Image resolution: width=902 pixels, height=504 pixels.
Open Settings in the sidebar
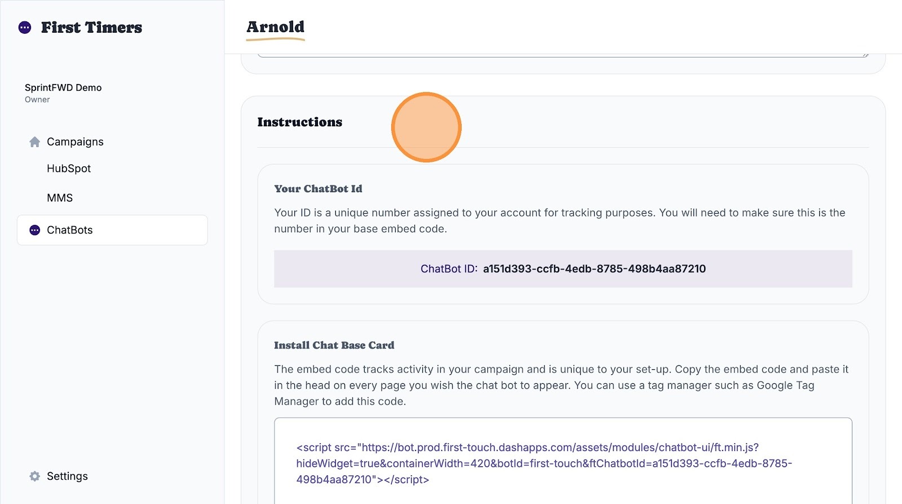[x=67, y=476]
